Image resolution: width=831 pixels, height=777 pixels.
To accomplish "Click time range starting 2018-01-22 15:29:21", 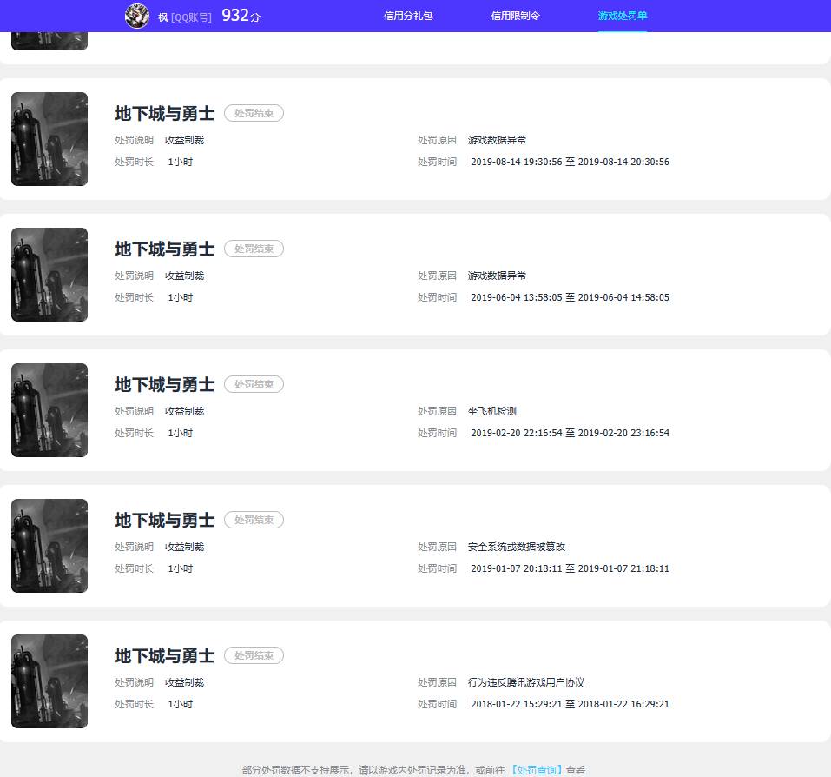I will pyautogui.click(x=570, y=704).
